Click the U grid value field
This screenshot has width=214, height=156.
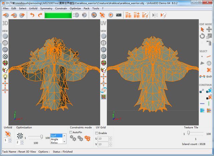point(103,139)
